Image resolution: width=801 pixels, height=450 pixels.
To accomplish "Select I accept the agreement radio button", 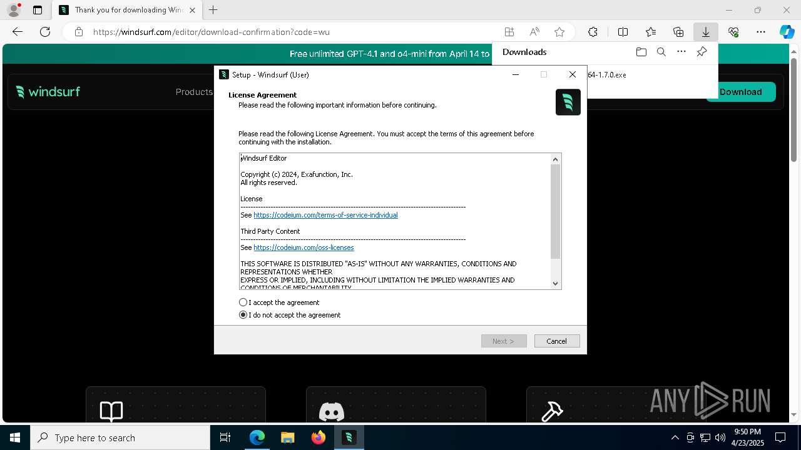I will coord(243,302).
